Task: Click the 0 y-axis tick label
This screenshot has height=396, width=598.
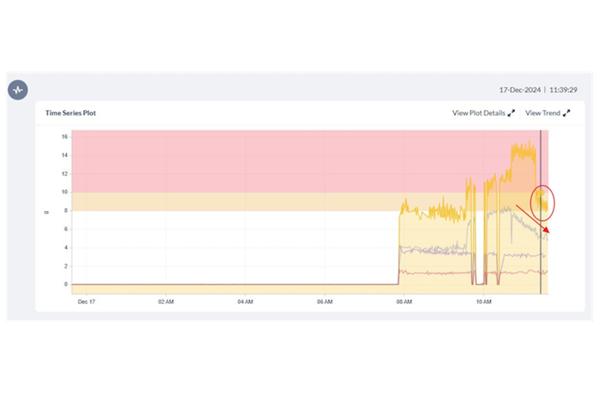Action: pos(66,284)
